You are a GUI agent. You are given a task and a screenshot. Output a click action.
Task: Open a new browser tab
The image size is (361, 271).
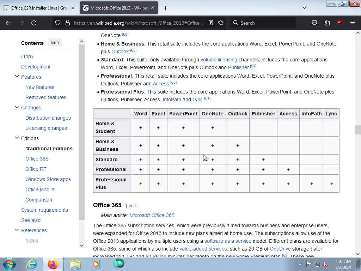tap(166, 8)
